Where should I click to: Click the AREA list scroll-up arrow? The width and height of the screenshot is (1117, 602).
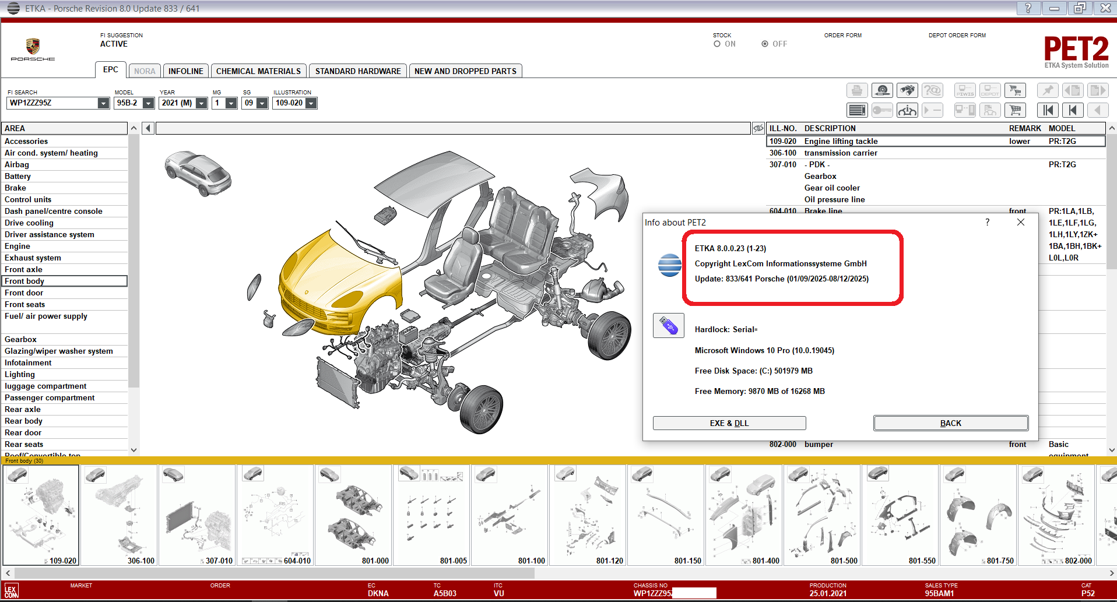click(134, 128)
